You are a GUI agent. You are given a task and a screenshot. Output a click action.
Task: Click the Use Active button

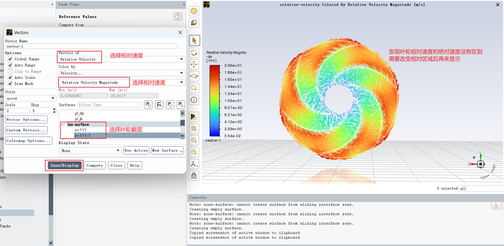click(136, 151)
